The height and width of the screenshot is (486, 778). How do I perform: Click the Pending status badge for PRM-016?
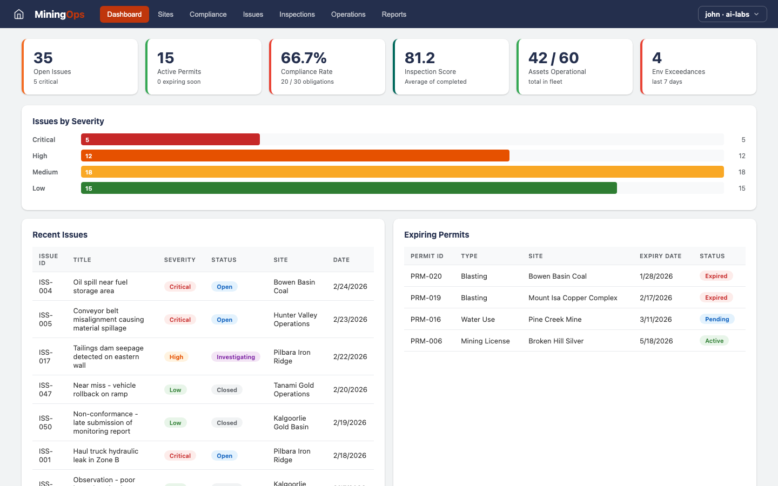coord(717,319)
